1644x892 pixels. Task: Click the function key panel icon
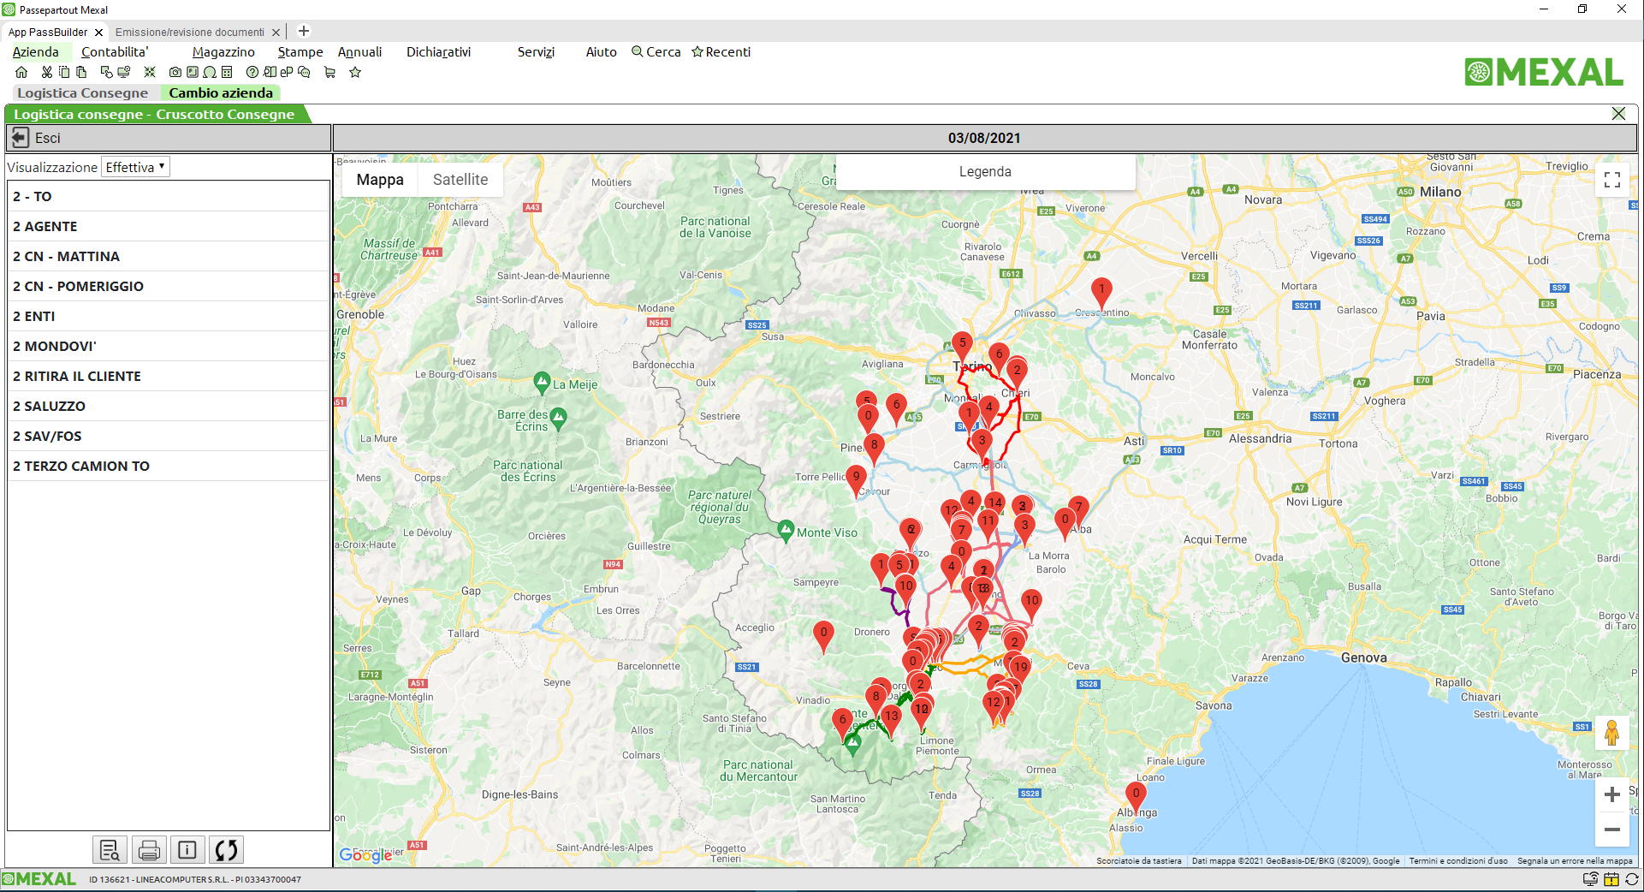tap(193, 73)
